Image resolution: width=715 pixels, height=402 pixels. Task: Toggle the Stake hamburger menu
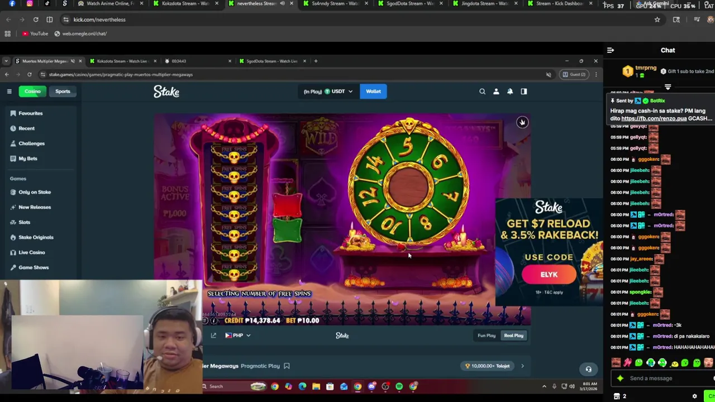pyautogui.click(x=9, y=92)
